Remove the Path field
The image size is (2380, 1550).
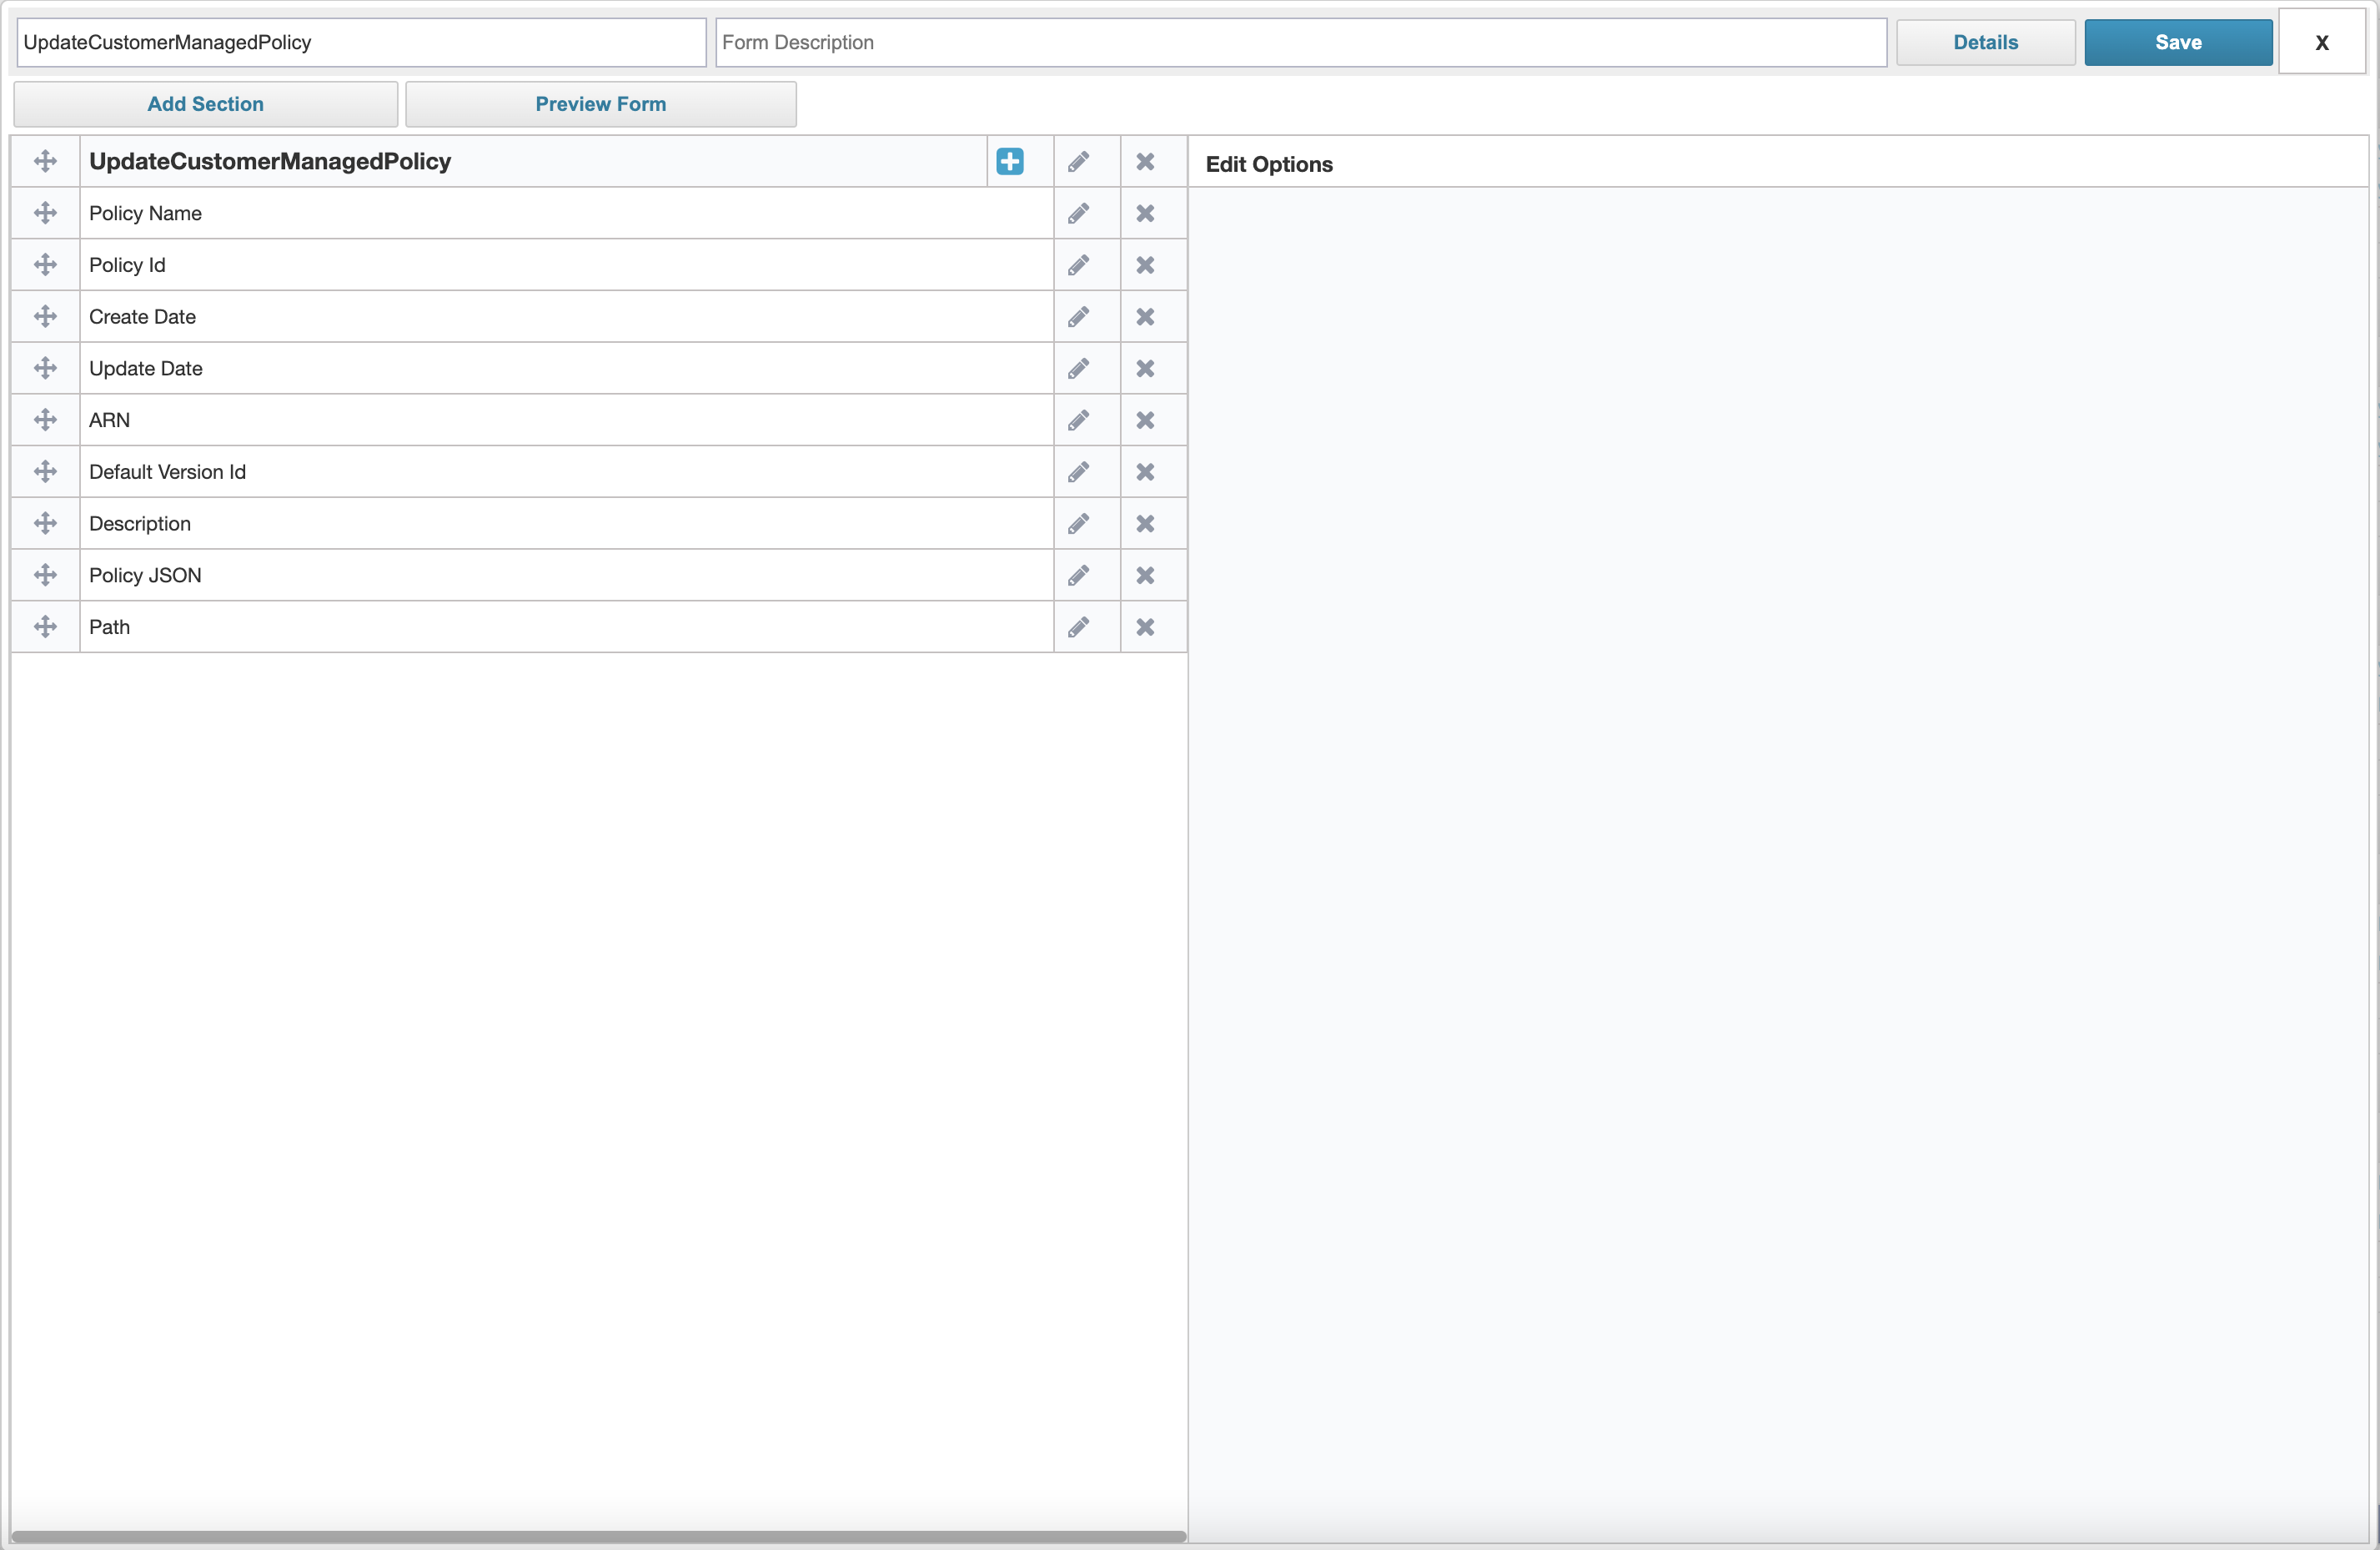(1145, 627)
